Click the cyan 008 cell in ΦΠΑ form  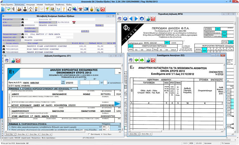click(205, 50)
